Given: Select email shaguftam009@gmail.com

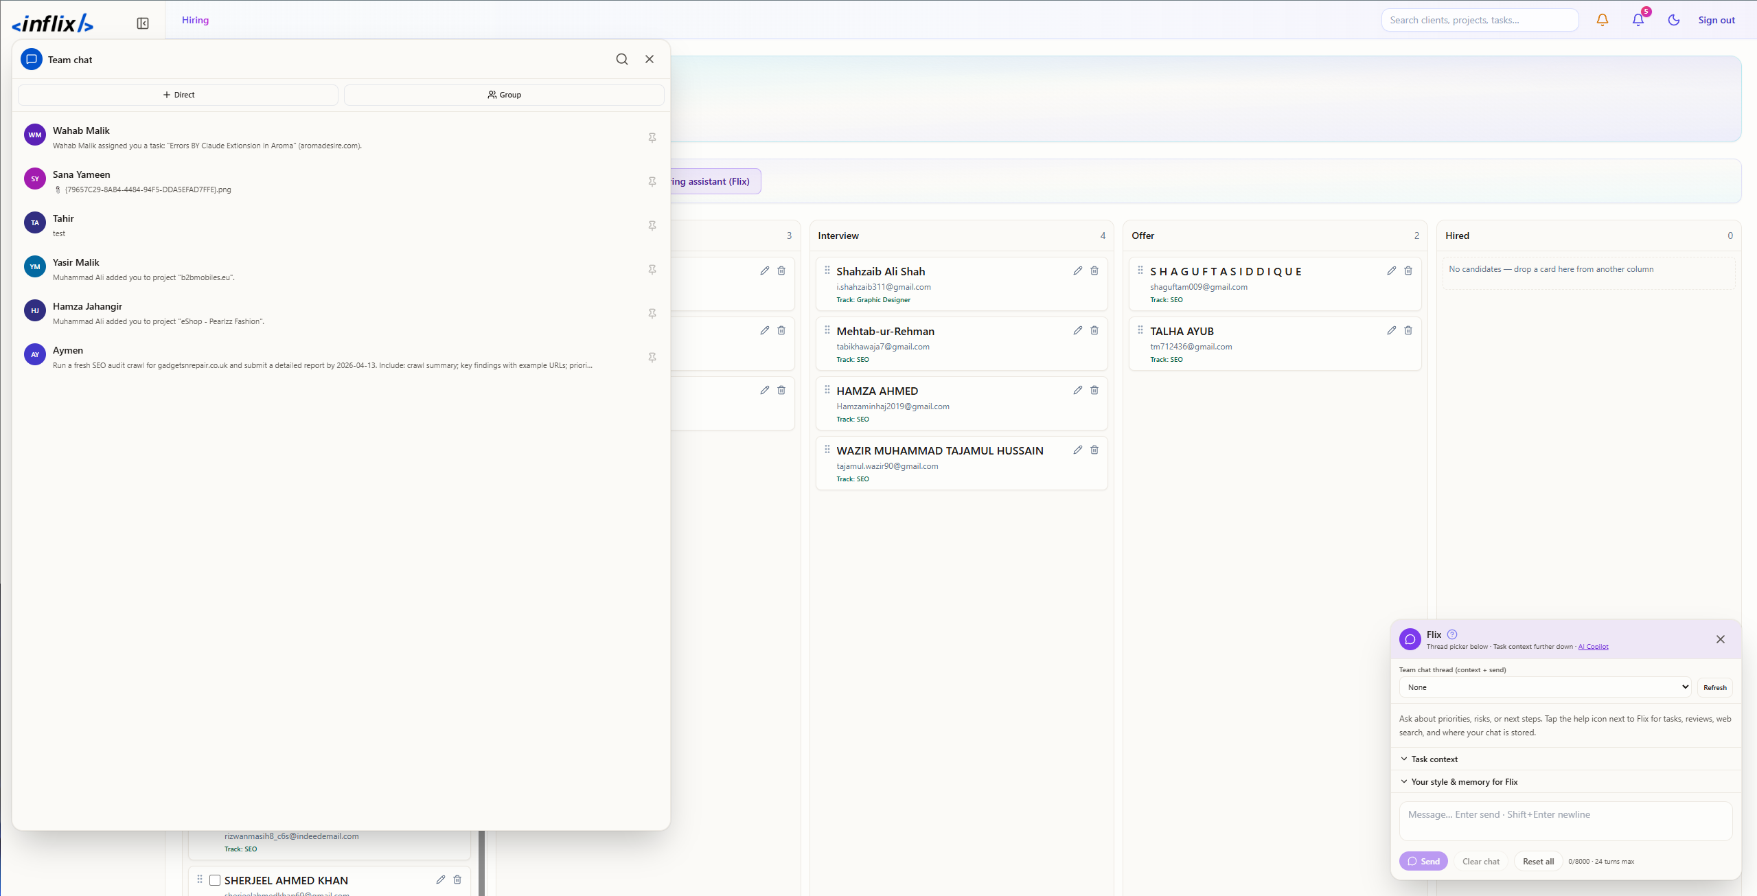Looking at the screenshot, I should point(1199,287).
